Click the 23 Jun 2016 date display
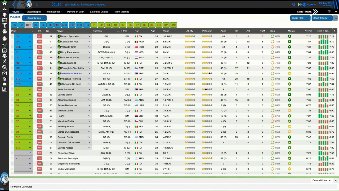339x191 pixels. pyautogui.click(x=327, y=3)
